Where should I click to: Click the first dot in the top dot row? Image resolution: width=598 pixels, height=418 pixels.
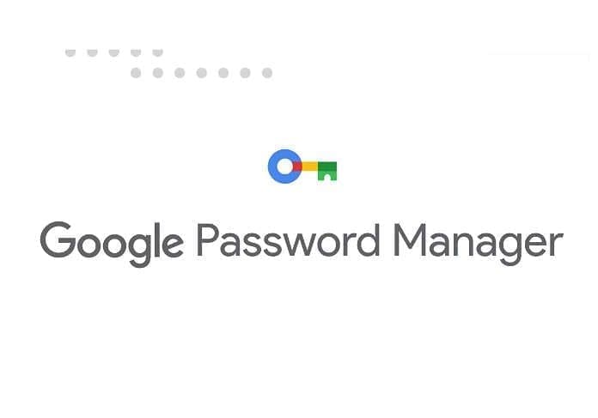(x=70, y=51)
